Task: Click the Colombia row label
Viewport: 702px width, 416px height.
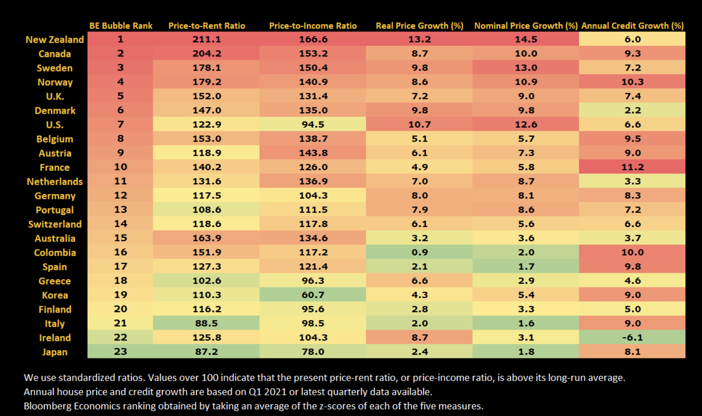Action: click(55, 253)
